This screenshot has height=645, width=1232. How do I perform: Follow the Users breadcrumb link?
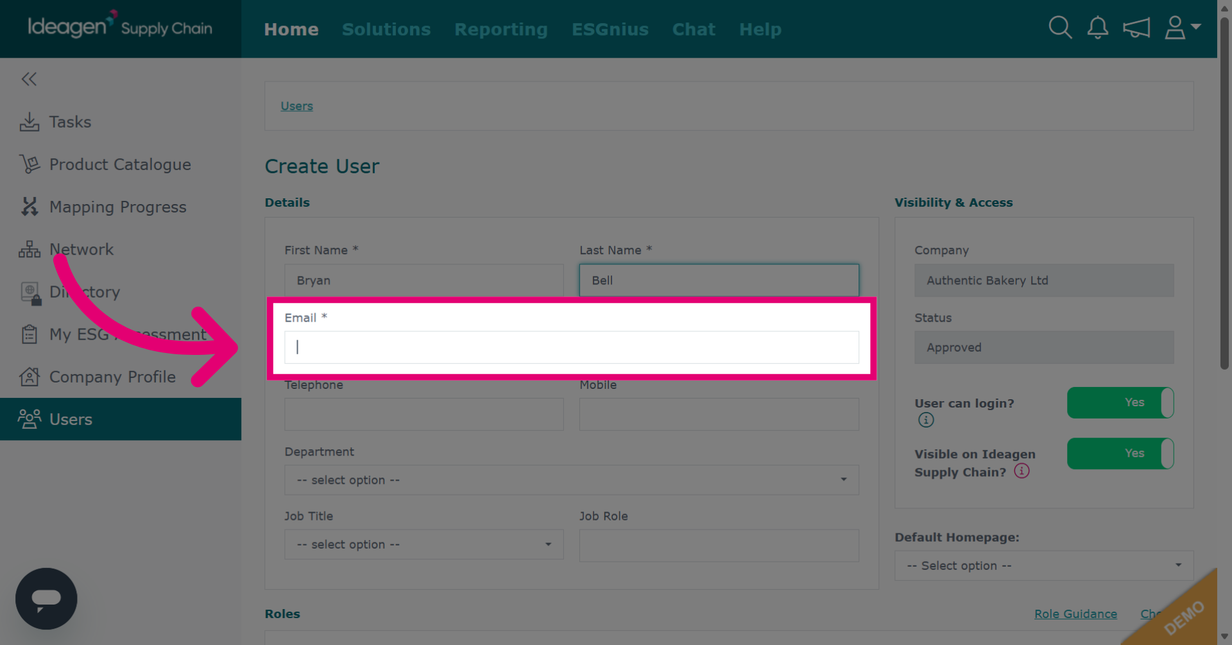296,106
